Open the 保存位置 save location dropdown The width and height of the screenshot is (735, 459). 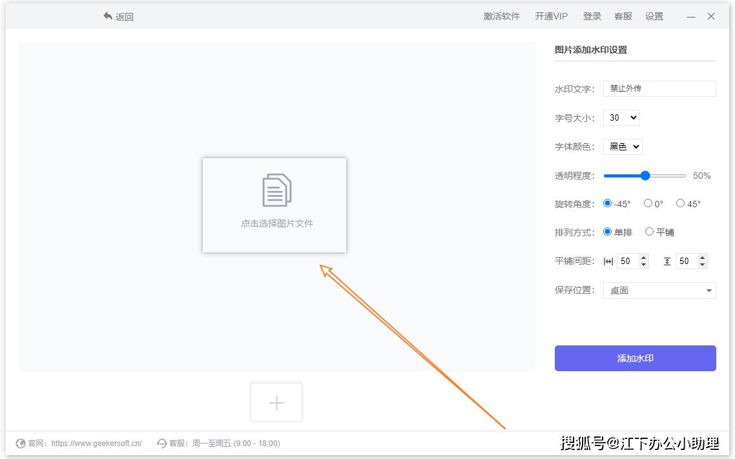(x=659, y=290)
